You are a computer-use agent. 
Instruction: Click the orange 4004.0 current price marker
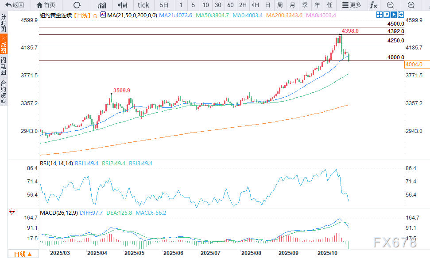pos(414,64)
